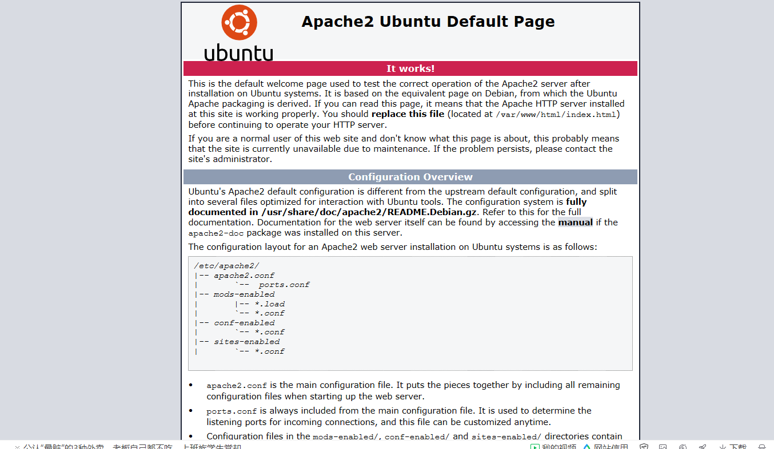774x449 pixels.
Task: Click the "It works!" red banner
Action: pyautogui.click(x=410, y=68)
